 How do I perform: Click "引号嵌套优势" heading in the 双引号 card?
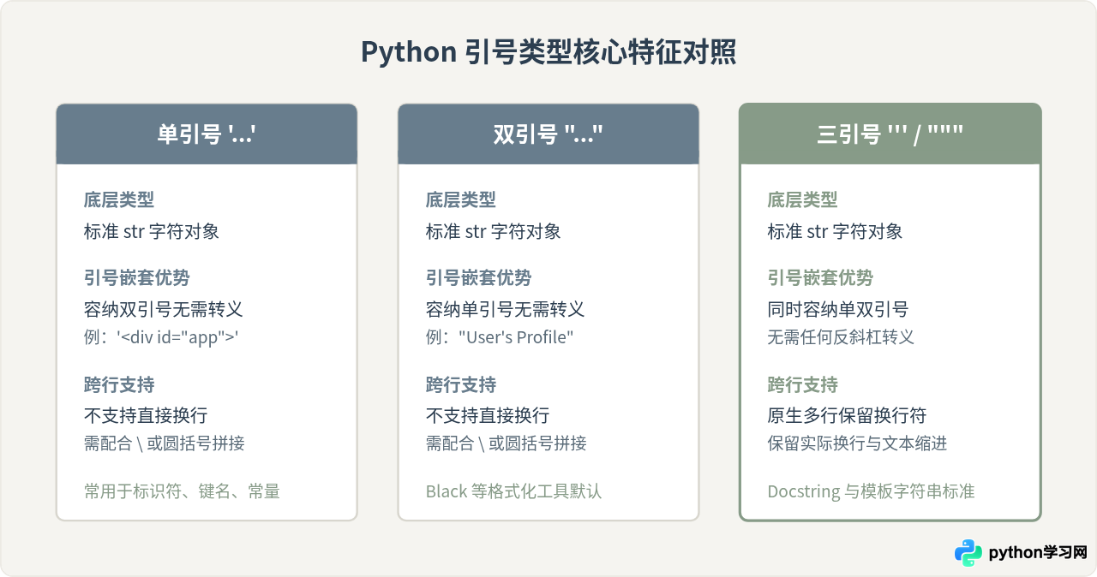coord(478,277)
